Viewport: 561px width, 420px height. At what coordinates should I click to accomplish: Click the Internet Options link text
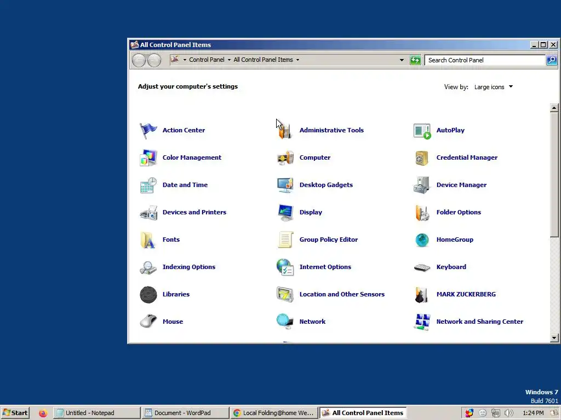coord(325,267)
